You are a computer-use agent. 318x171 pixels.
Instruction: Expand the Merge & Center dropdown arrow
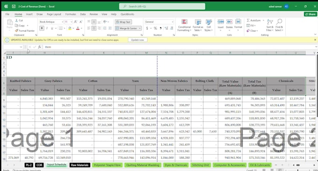coord(140,28)
